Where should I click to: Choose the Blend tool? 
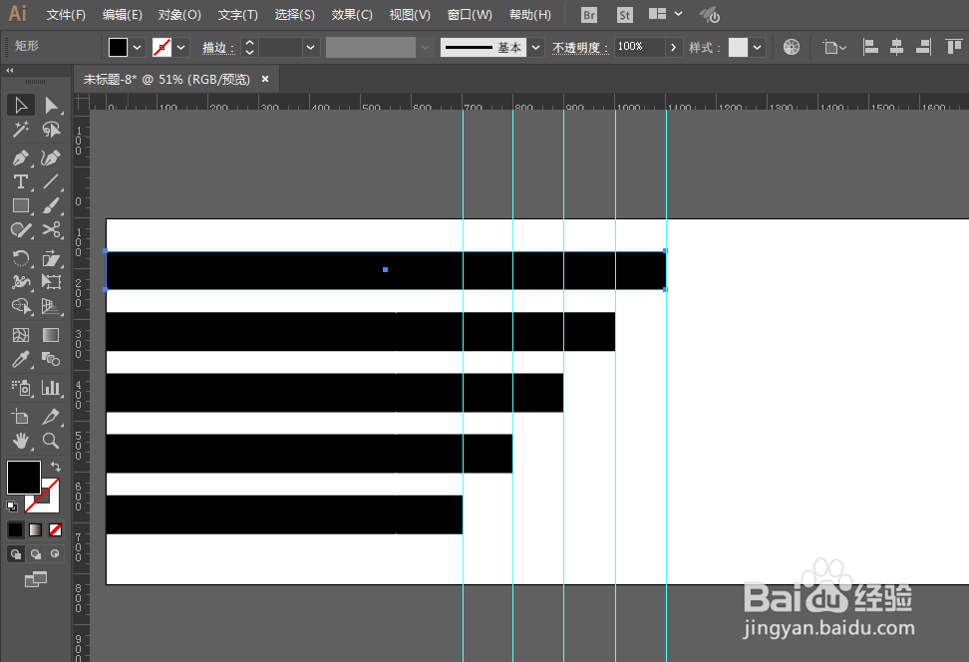click(x=51, y=359)
